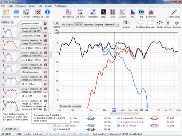Screen dimensions: 182x136
Task: Remove the 'M+G align origine' measurement
Action: [x=45, y=72]
